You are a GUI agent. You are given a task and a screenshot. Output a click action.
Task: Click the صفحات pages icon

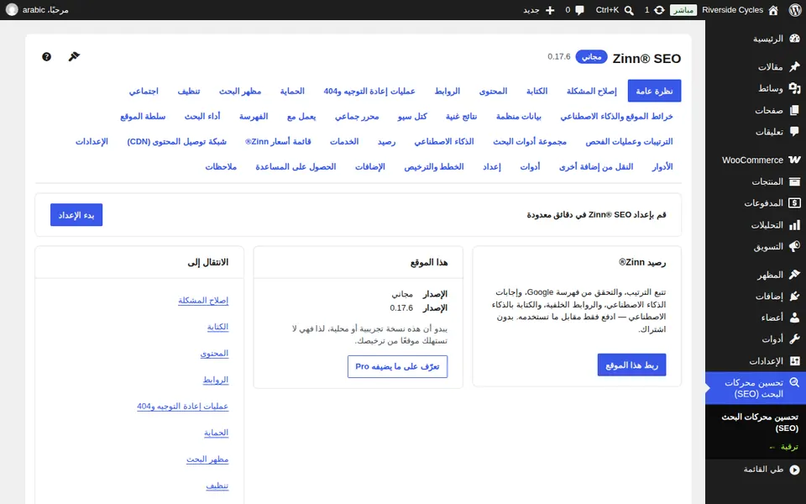pos(795,110)
